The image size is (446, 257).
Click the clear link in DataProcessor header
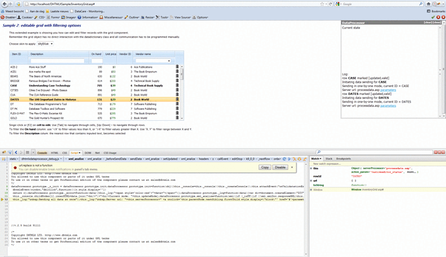tap(428, 23)
